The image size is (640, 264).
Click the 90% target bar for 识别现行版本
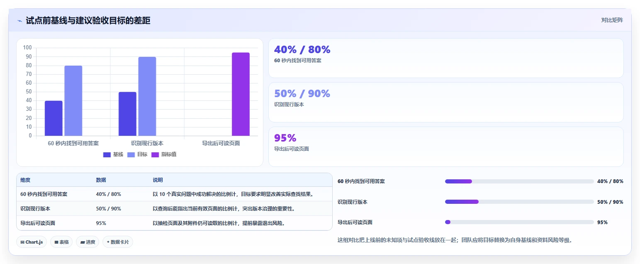pos(147,96)
